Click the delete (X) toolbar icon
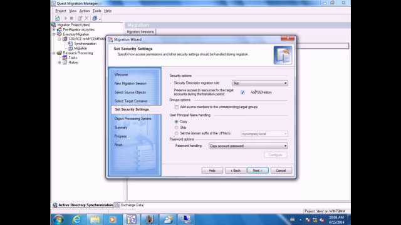 coord(86,18)
